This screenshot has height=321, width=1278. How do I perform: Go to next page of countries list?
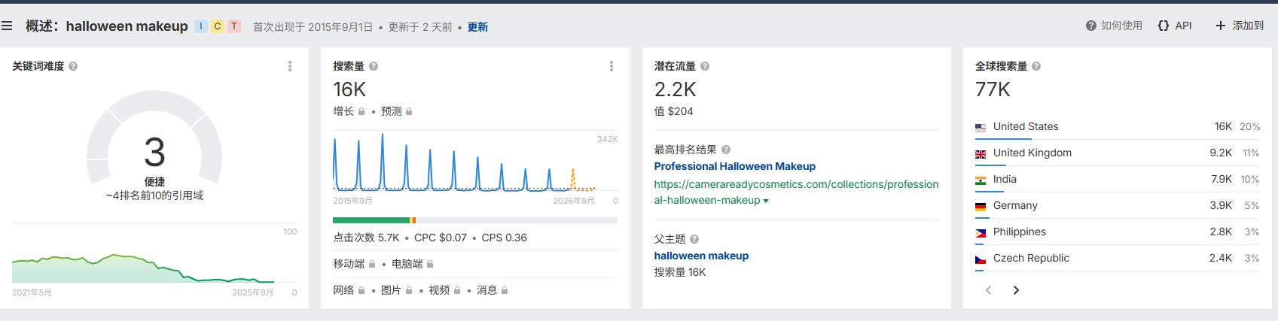[x=1016, y=290]
